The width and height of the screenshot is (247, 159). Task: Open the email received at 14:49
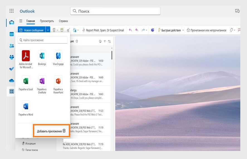[x=90, y=77]
